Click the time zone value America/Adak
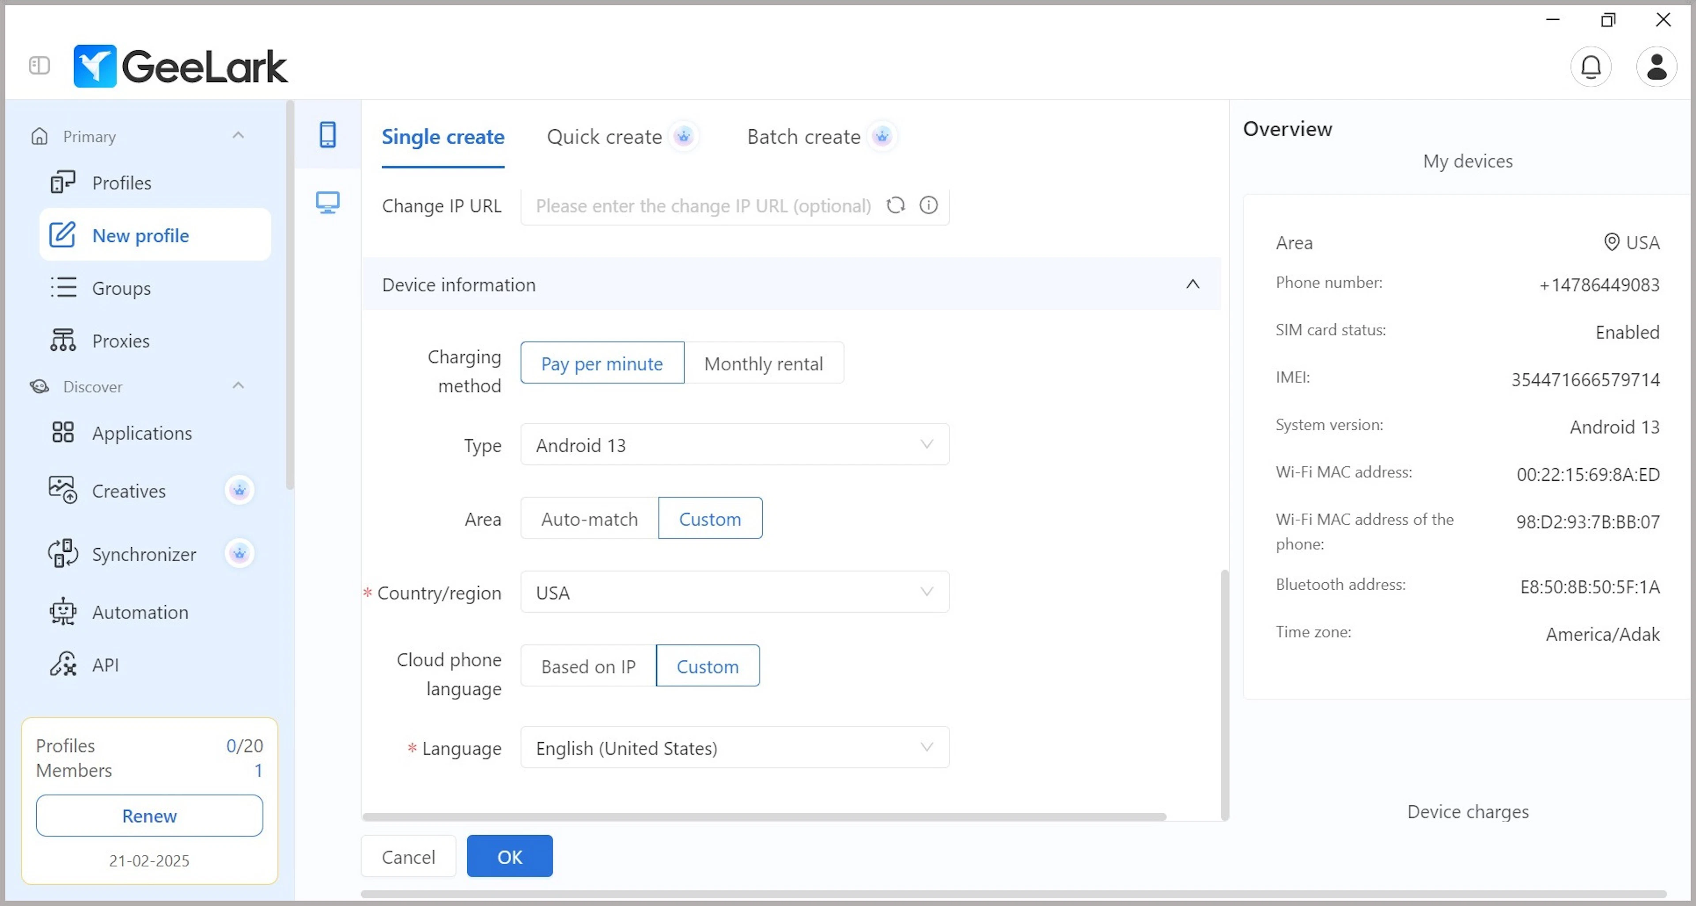The height and width of the screenshot is (906, 1696). [1602, 634]
